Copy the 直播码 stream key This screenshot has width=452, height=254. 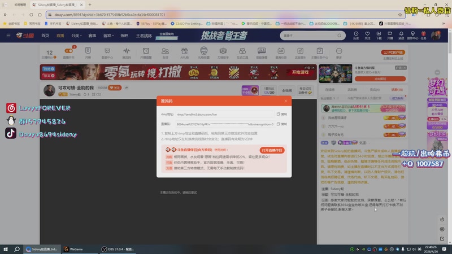point(281,124)
